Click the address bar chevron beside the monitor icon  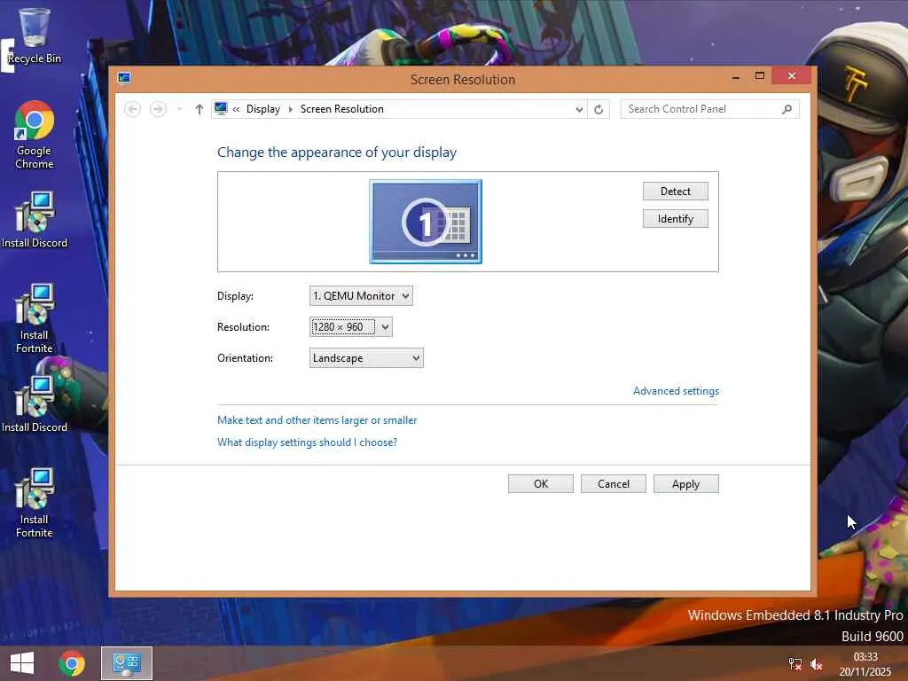pyautogui.click(x=236, y=109)
